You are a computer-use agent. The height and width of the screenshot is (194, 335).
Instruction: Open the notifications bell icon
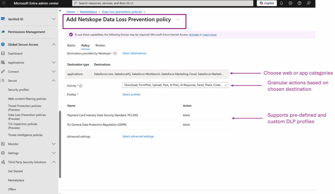(x=281, y=3)
